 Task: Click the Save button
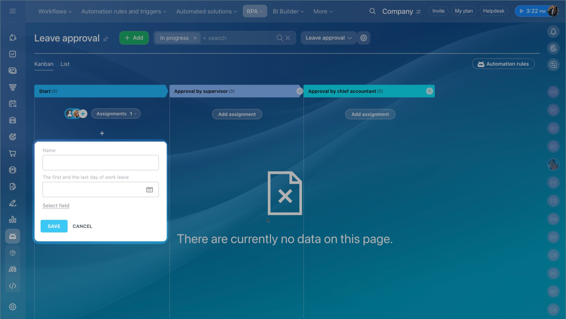(54, 226)
